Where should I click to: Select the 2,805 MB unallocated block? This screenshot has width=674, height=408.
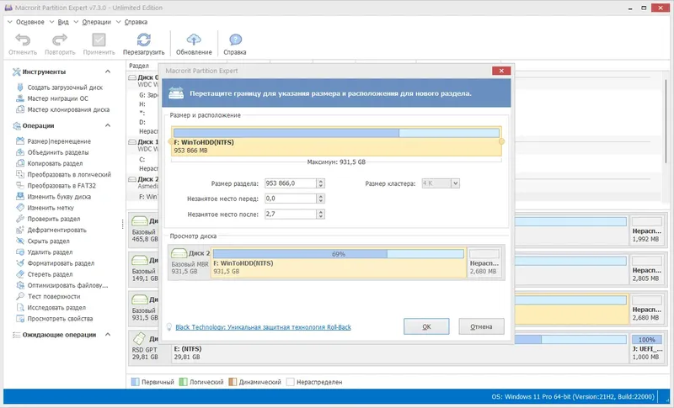[646, 269]
